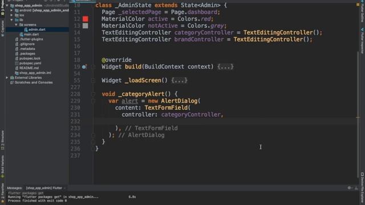Collapse the shop_app_admin project root node
Viewport: 365px width, 205px height.
click(7, 5)
